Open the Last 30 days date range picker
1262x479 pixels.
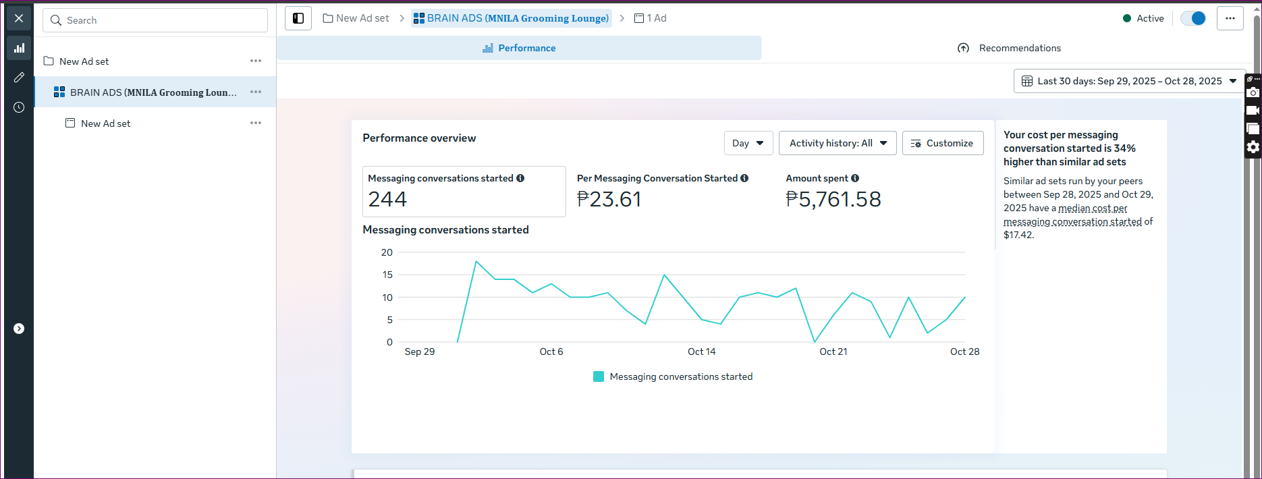[x=1130, y=81]
